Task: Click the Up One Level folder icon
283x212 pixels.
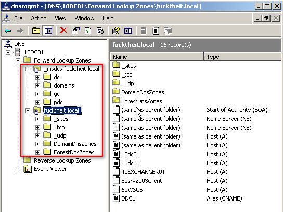Action: [36, 31]
